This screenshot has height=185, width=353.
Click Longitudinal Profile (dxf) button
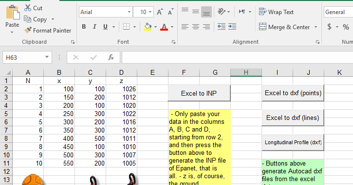(x=293, y=142)
